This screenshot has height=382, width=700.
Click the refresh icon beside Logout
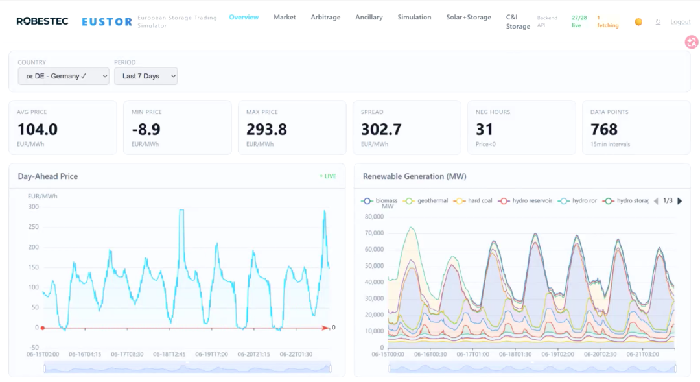(658, 22)
